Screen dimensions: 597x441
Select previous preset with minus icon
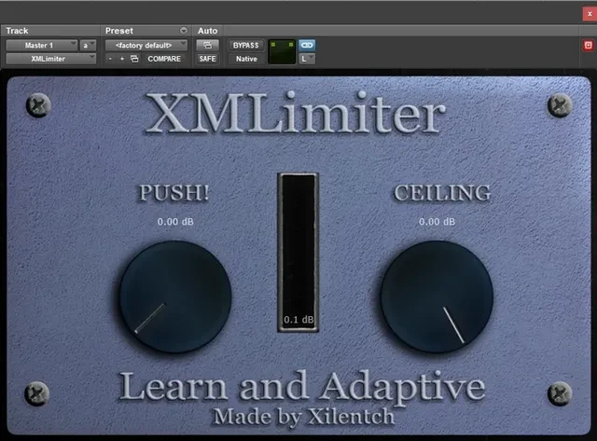tap(110, 59)
